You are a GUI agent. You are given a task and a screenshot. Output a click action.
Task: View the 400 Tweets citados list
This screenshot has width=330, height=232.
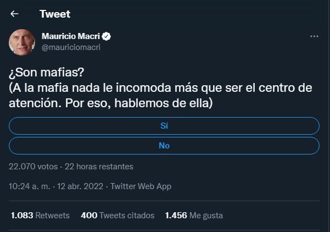118,216
